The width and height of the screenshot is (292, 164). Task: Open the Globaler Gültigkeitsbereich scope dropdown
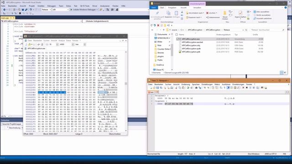116,21
